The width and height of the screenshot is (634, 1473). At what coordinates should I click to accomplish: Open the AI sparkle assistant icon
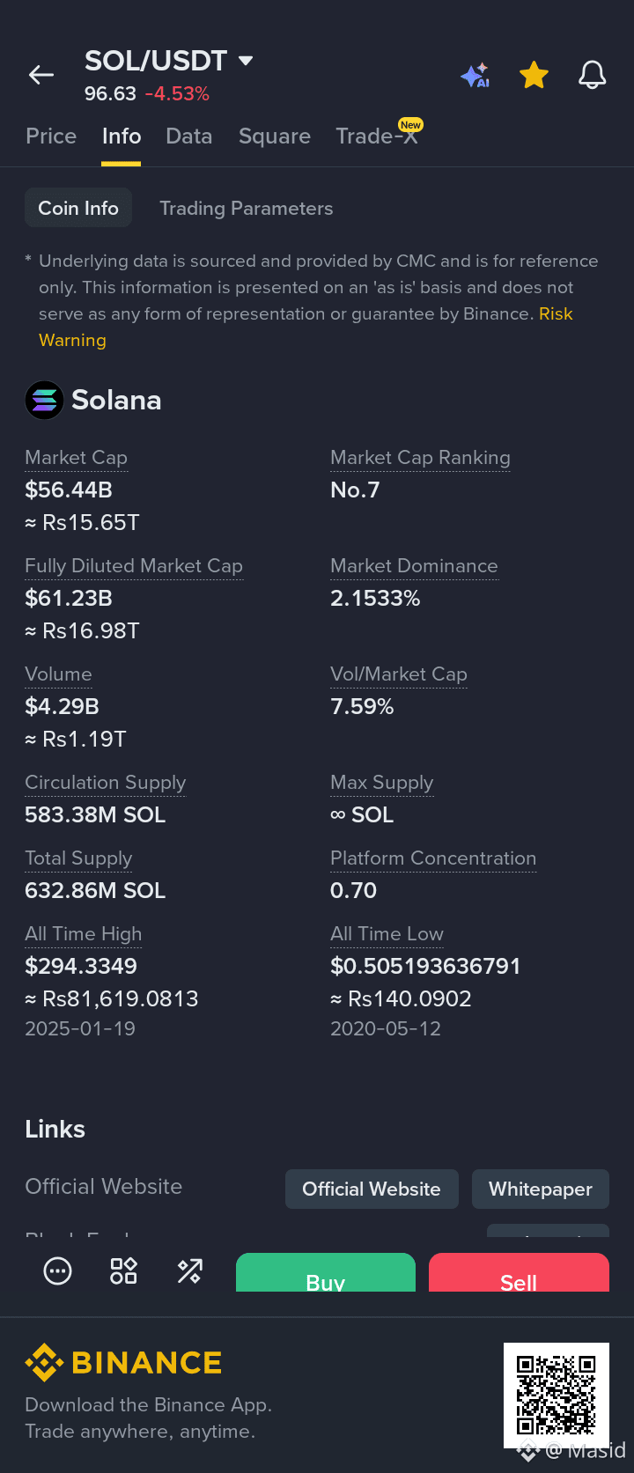coord(475,76)
